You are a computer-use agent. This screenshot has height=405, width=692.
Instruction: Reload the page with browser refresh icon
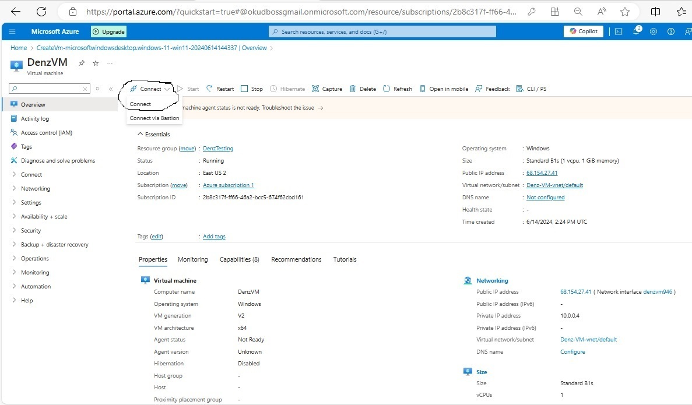point(41,12)
